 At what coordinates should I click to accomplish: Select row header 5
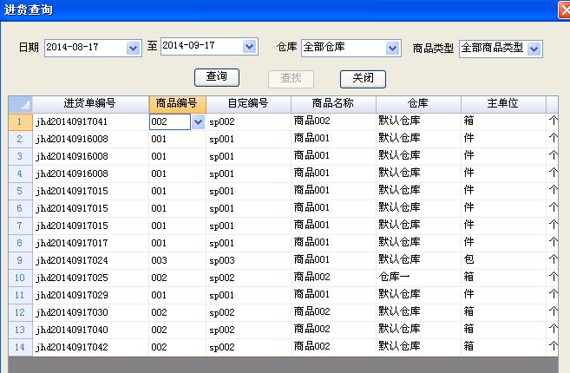[20, 191]
